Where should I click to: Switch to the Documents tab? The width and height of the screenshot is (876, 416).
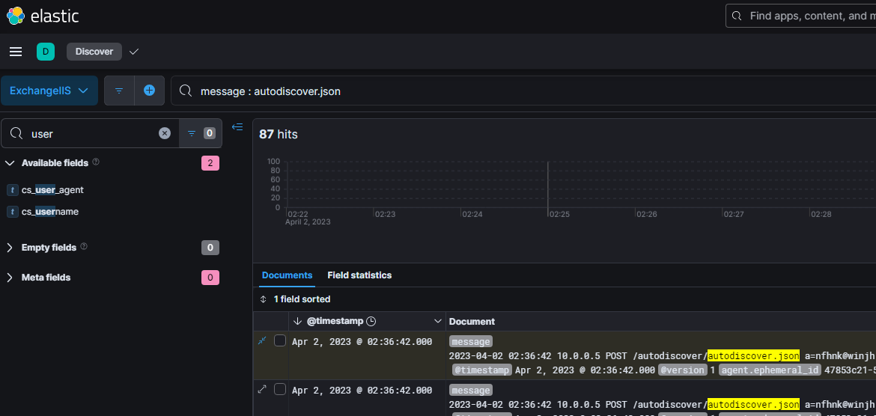(x=288, y=275)
